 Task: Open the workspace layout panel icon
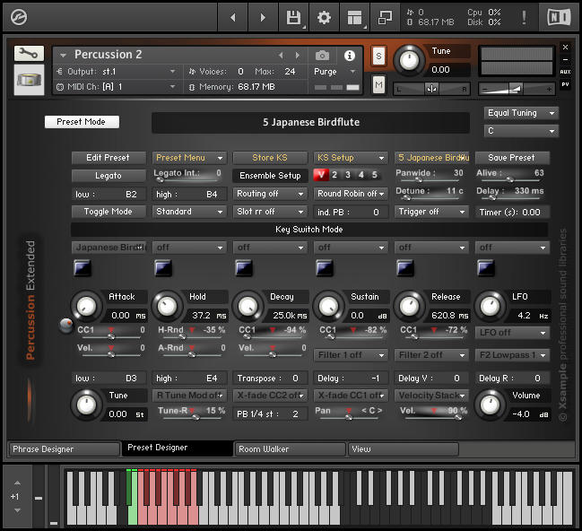click(x=354, y=17)
